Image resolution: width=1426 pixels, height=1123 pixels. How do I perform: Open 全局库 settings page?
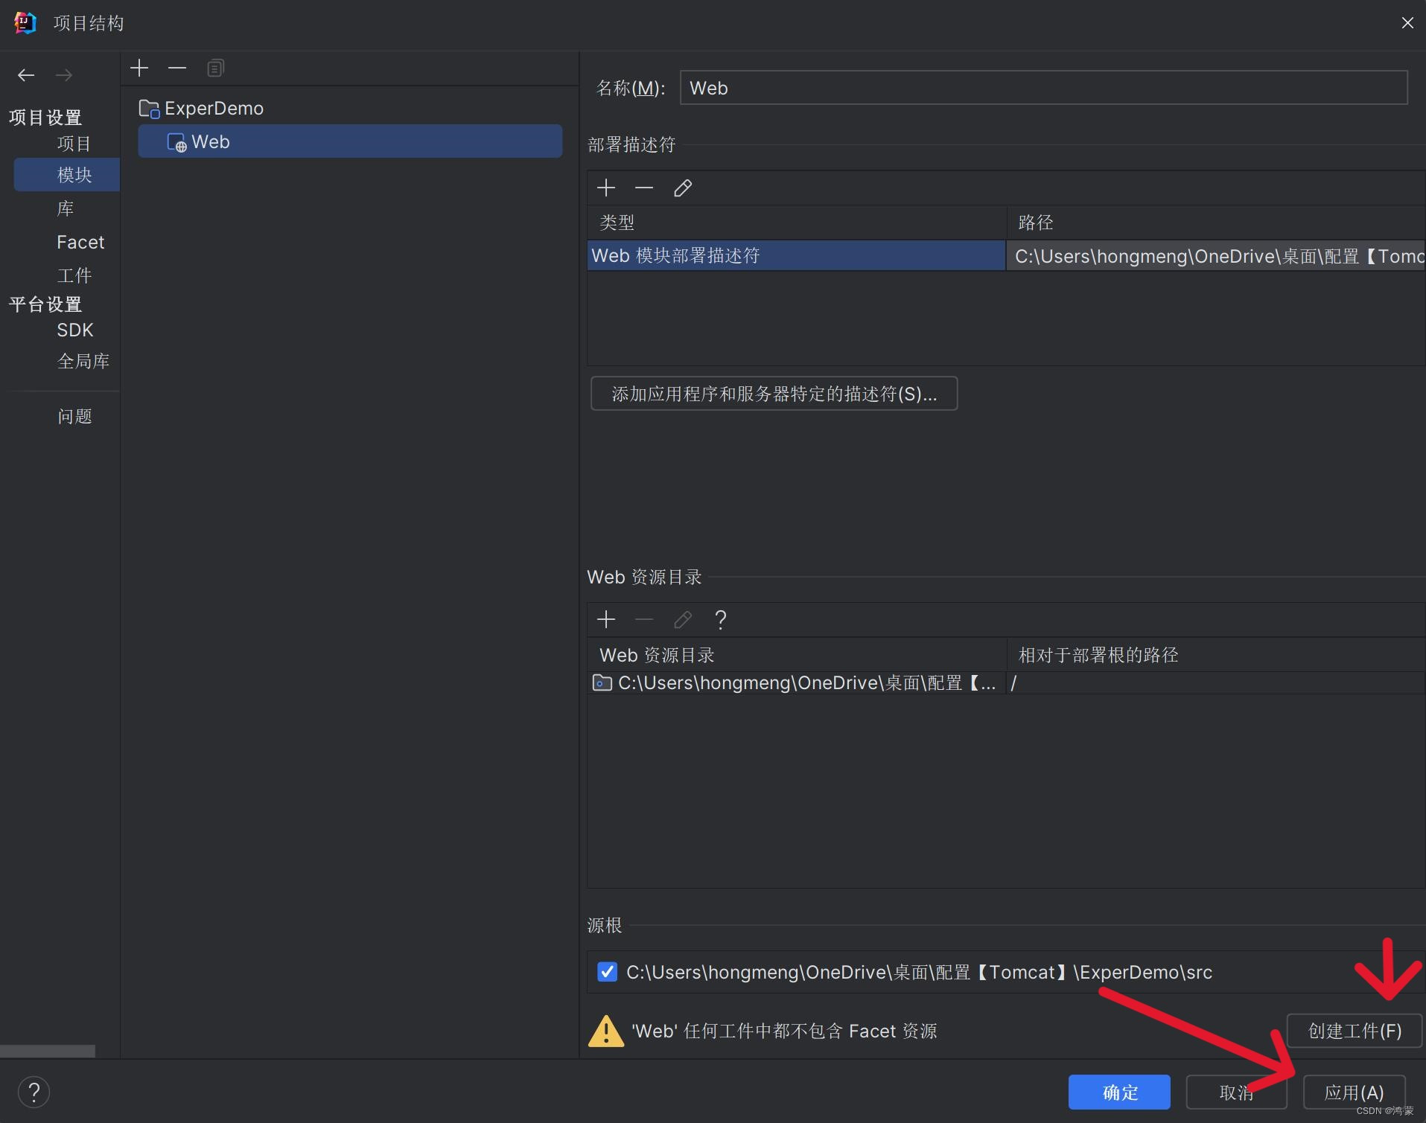pyautogui.click(x=83, y=362)
